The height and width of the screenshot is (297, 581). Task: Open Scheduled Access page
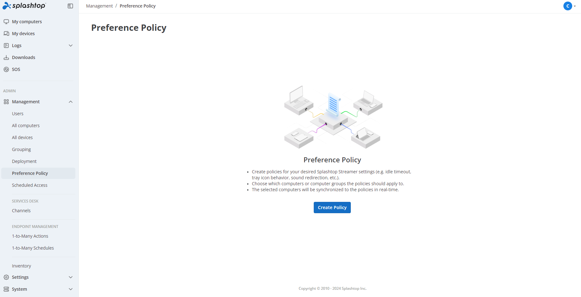coord(30,185)
